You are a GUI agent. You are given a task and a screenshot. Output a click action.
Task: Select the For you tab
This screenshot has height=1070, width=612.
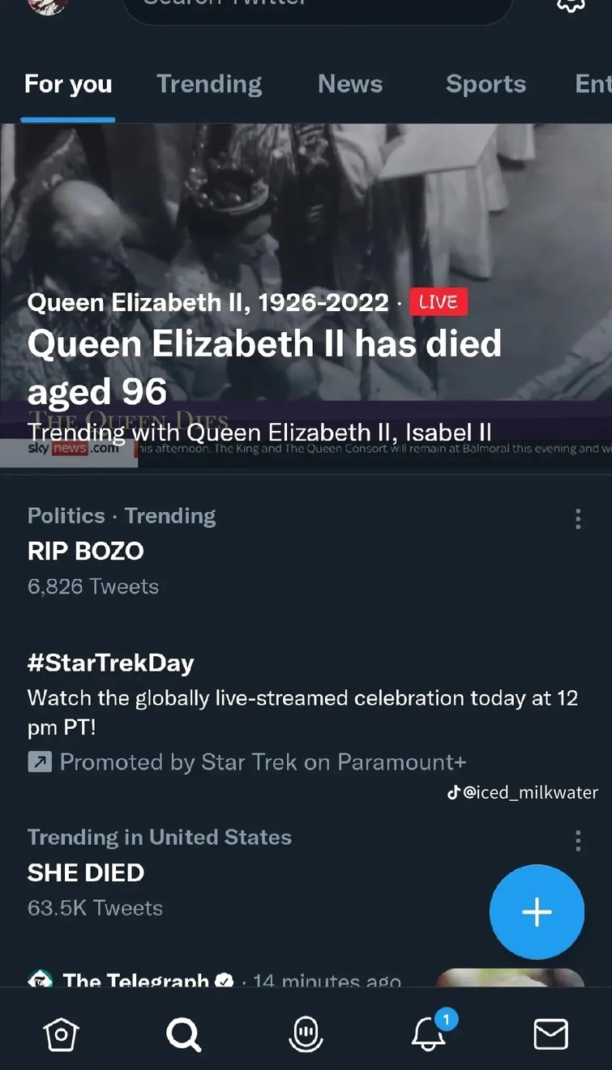click(x=68, y=83)
